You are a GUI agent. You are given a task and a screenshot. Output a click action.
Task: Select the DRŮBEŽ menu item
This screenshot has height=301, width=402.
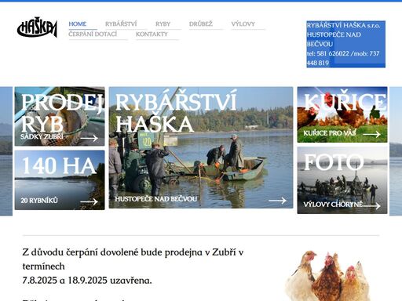(201, 24)
